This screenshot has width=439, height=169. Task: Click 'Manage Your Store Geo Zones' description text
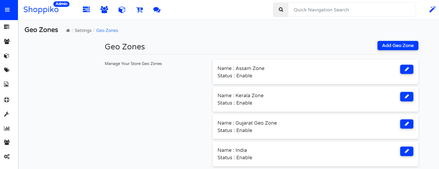[x=133, y=64]
